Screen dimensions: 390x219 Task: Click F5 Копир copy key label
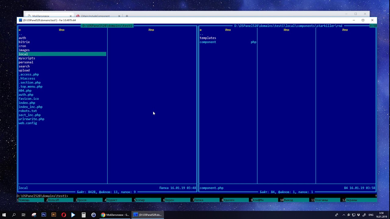(x=140, y=200)
